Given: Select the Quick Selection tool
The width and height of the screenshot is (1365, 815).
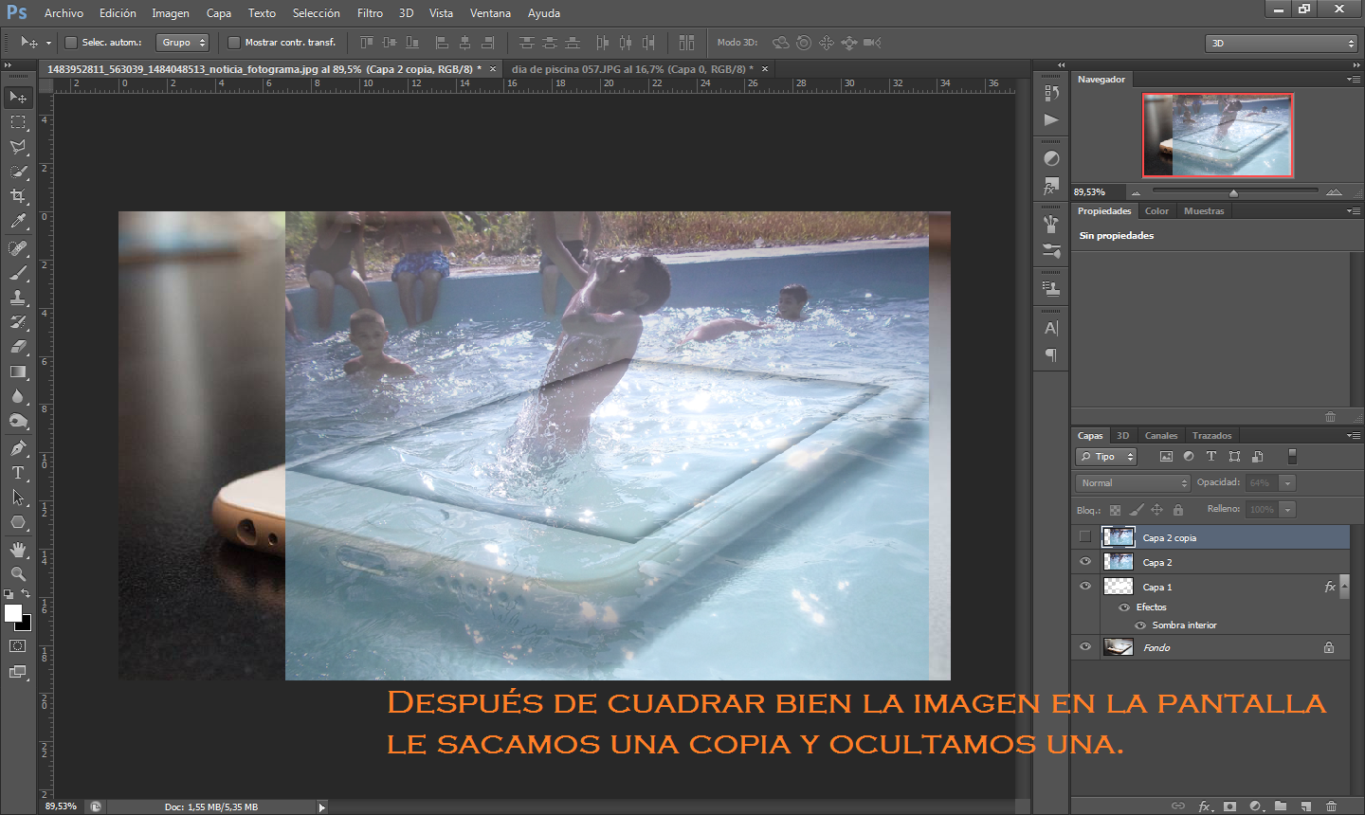Looking at the screenshot, I should click(x=18, y=172).
